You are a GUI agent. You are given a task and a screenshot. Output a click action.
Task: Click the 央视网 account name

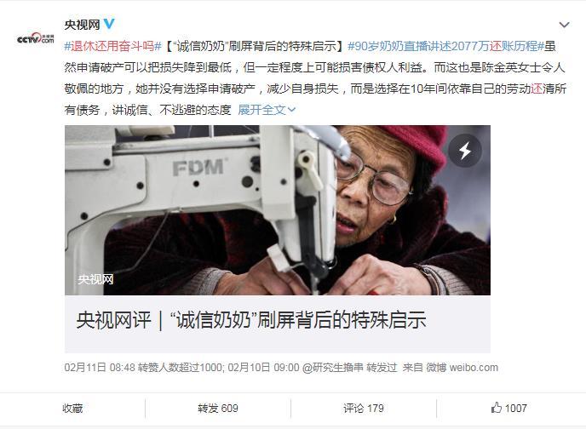(83, 25)
